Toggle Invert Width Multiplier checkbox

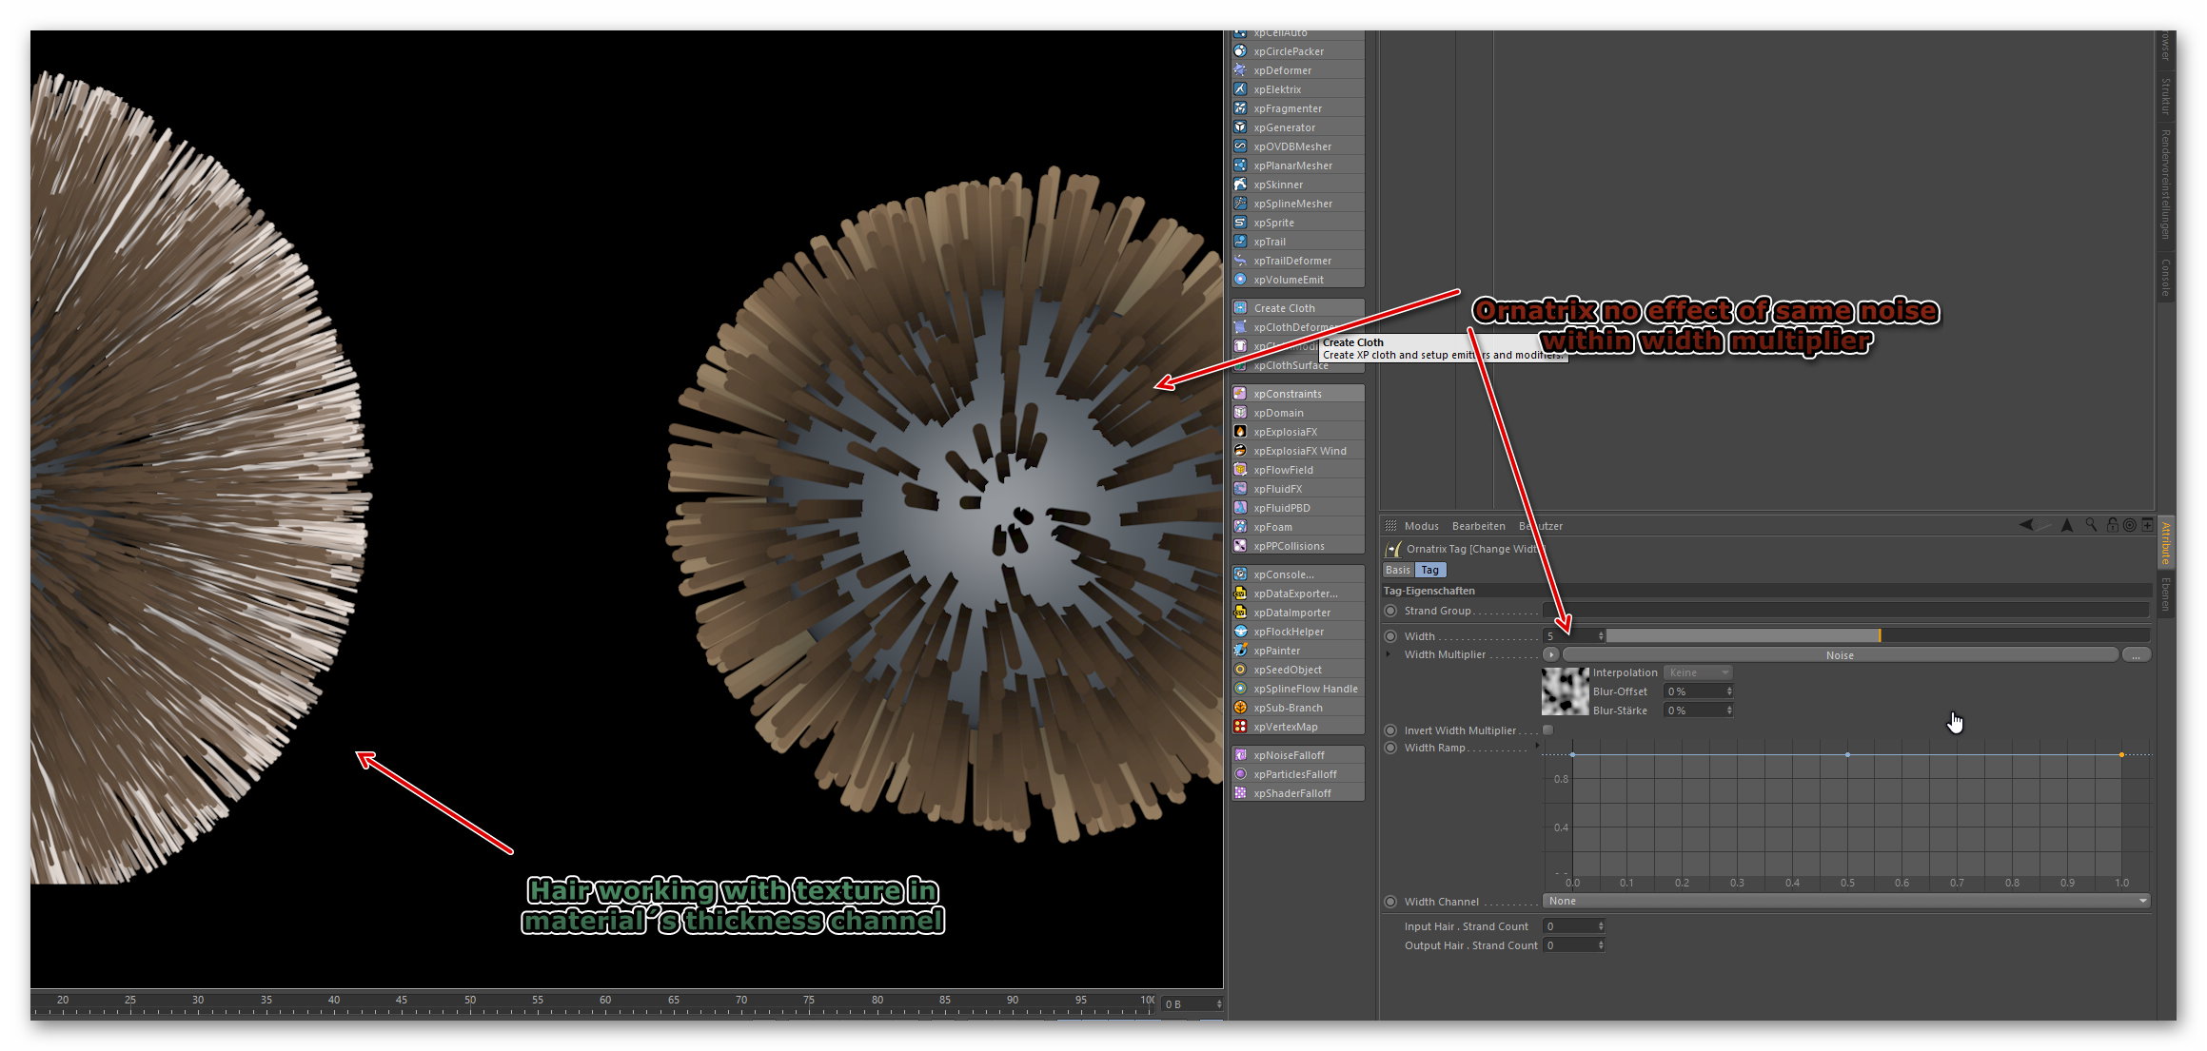pos(1547,730)
